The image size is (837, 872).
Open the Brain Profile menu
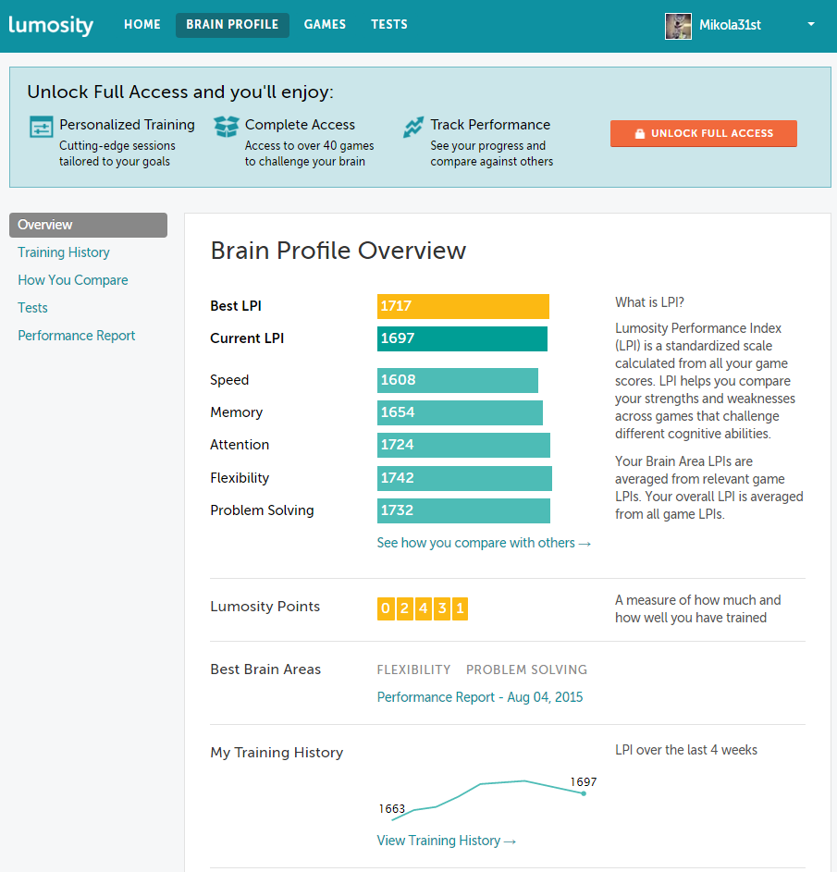pyautogui.click(x=232, y=25)
